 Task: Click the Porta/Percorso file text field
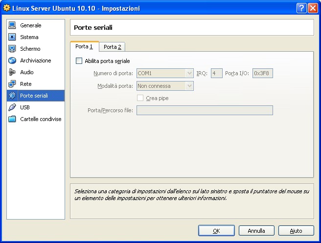[x=204, y=110]
